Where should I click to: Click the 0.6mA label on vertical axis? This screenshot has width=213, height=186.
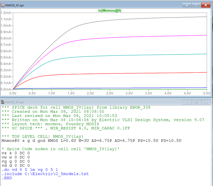pyautogui.click(x=6, y=51)
